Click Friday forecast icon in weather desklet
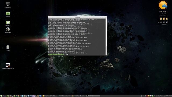 (x=167, y=19)
